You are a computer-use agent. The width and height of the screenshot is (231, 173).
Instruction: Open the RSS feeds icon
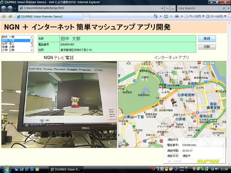(x=166, y=16)
